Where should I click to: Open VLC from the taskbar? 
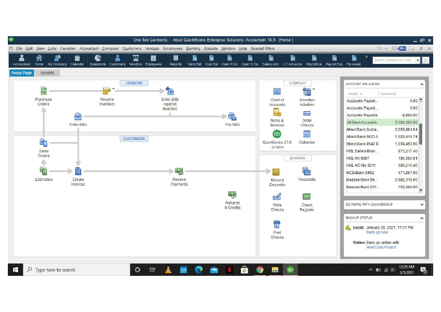(168, 270)
